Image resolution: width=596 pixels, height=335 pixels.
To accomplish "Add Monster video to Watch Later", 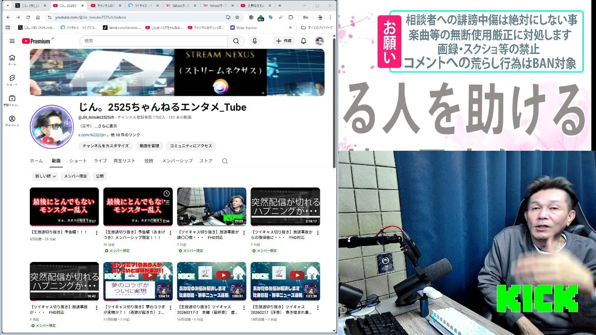I will point(167,194).
